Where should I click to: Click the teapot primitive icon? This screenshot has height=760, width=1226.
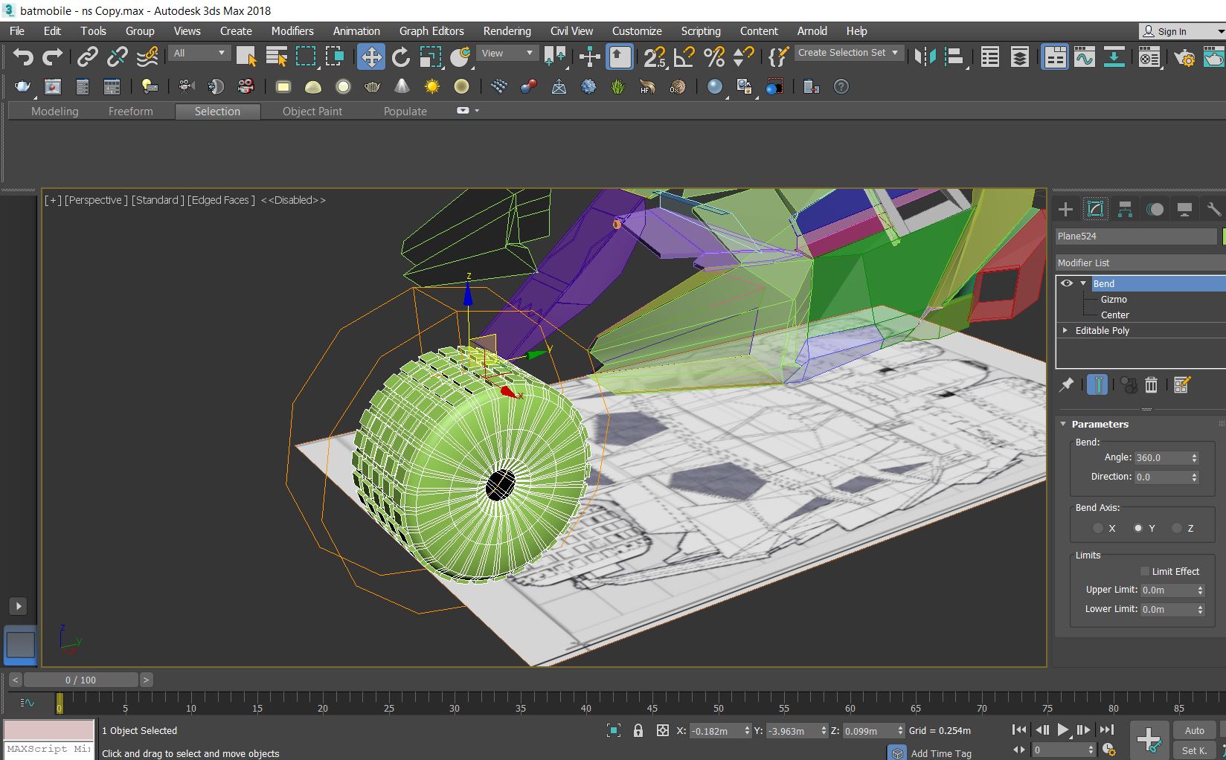372,87
